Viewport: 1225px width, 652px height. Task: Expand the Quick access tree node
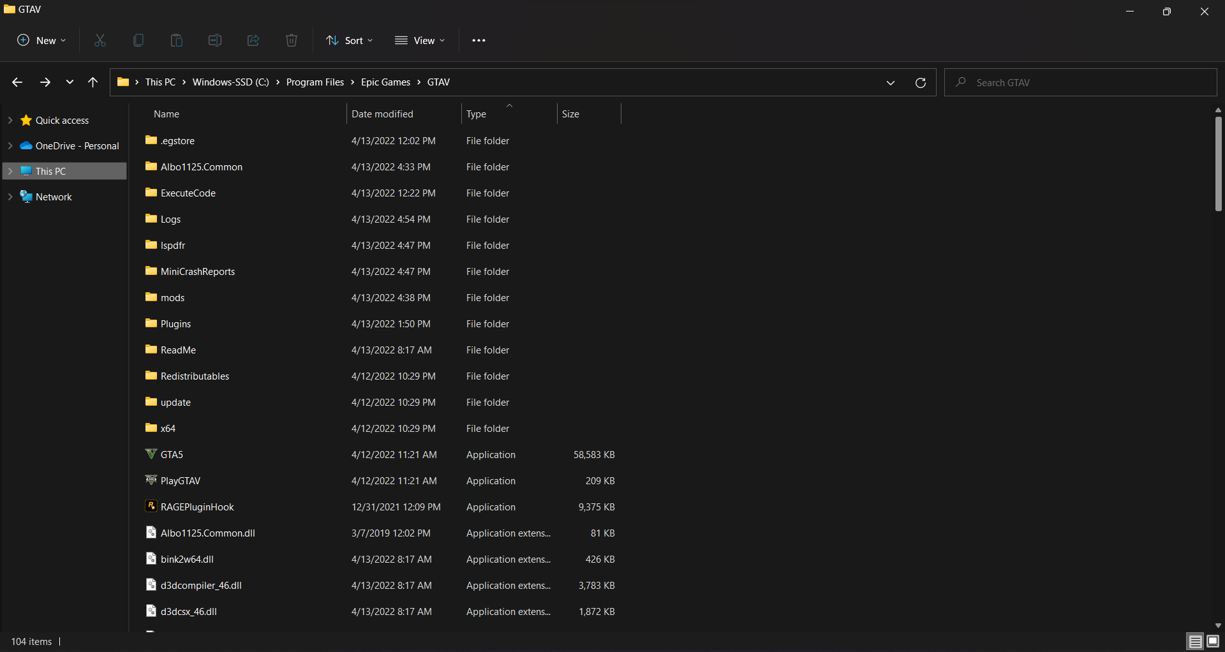[x=10, y=120]
